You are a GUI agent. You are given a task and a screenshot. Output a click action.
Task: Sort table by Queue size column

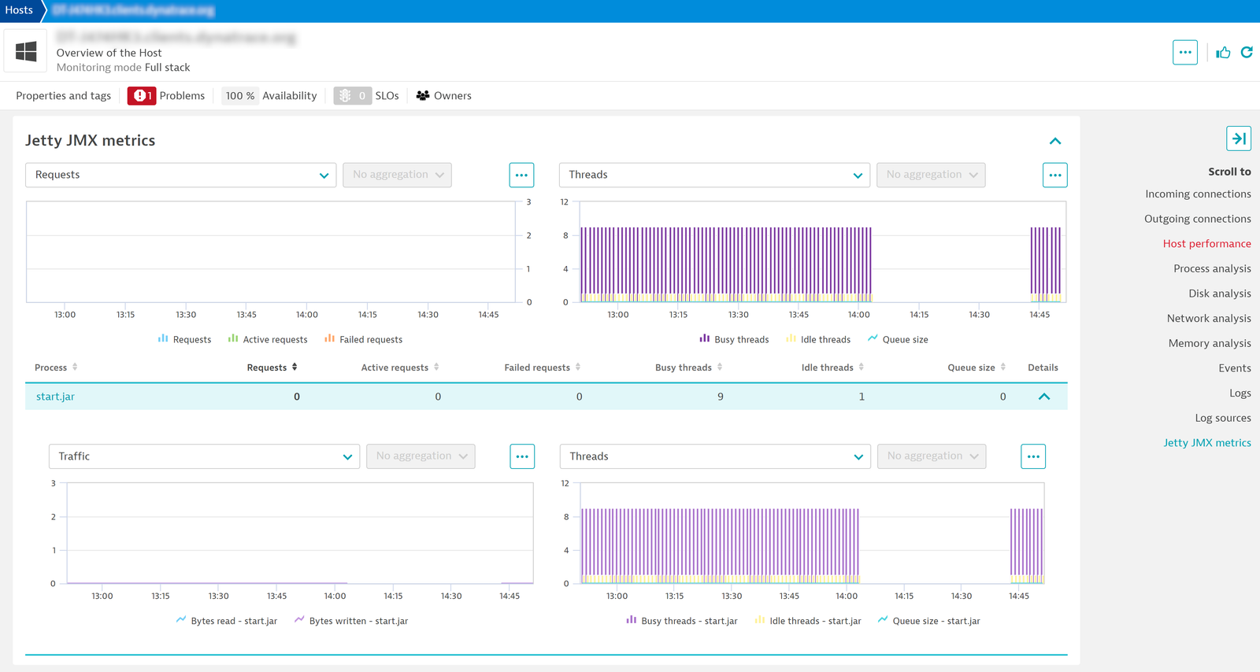click(x=976, y=367)
